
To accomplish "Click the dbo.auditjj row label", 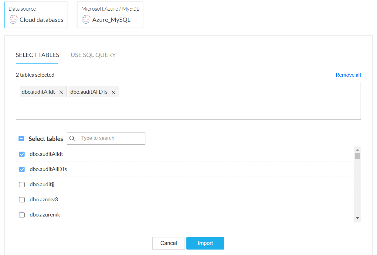I will (x=42, y=184).
